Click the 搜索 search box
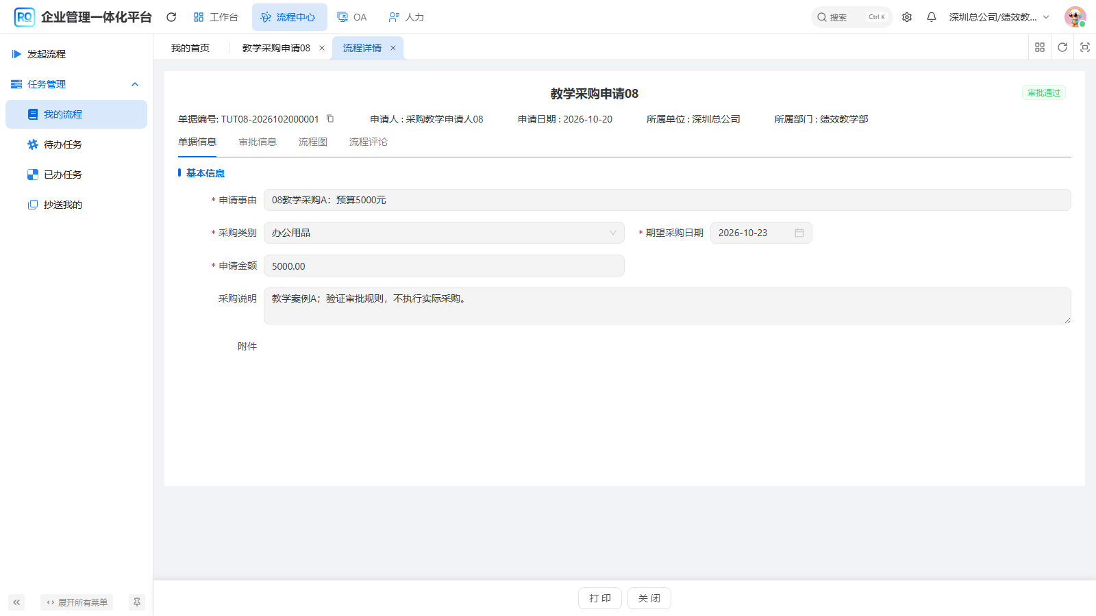 tap(851, 17)
